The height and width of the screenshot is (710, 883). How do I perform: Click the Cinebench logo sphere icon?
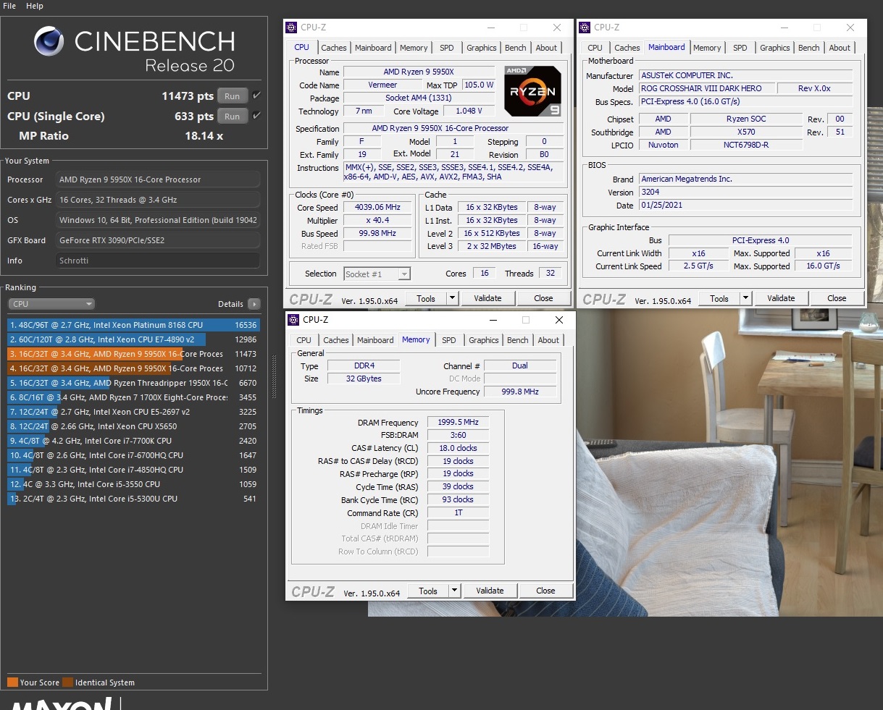pos(49,41)
